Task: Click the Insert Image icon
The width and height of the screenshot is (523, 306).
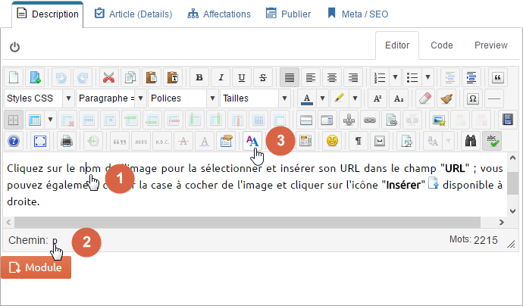Action: tap(439, 120)
